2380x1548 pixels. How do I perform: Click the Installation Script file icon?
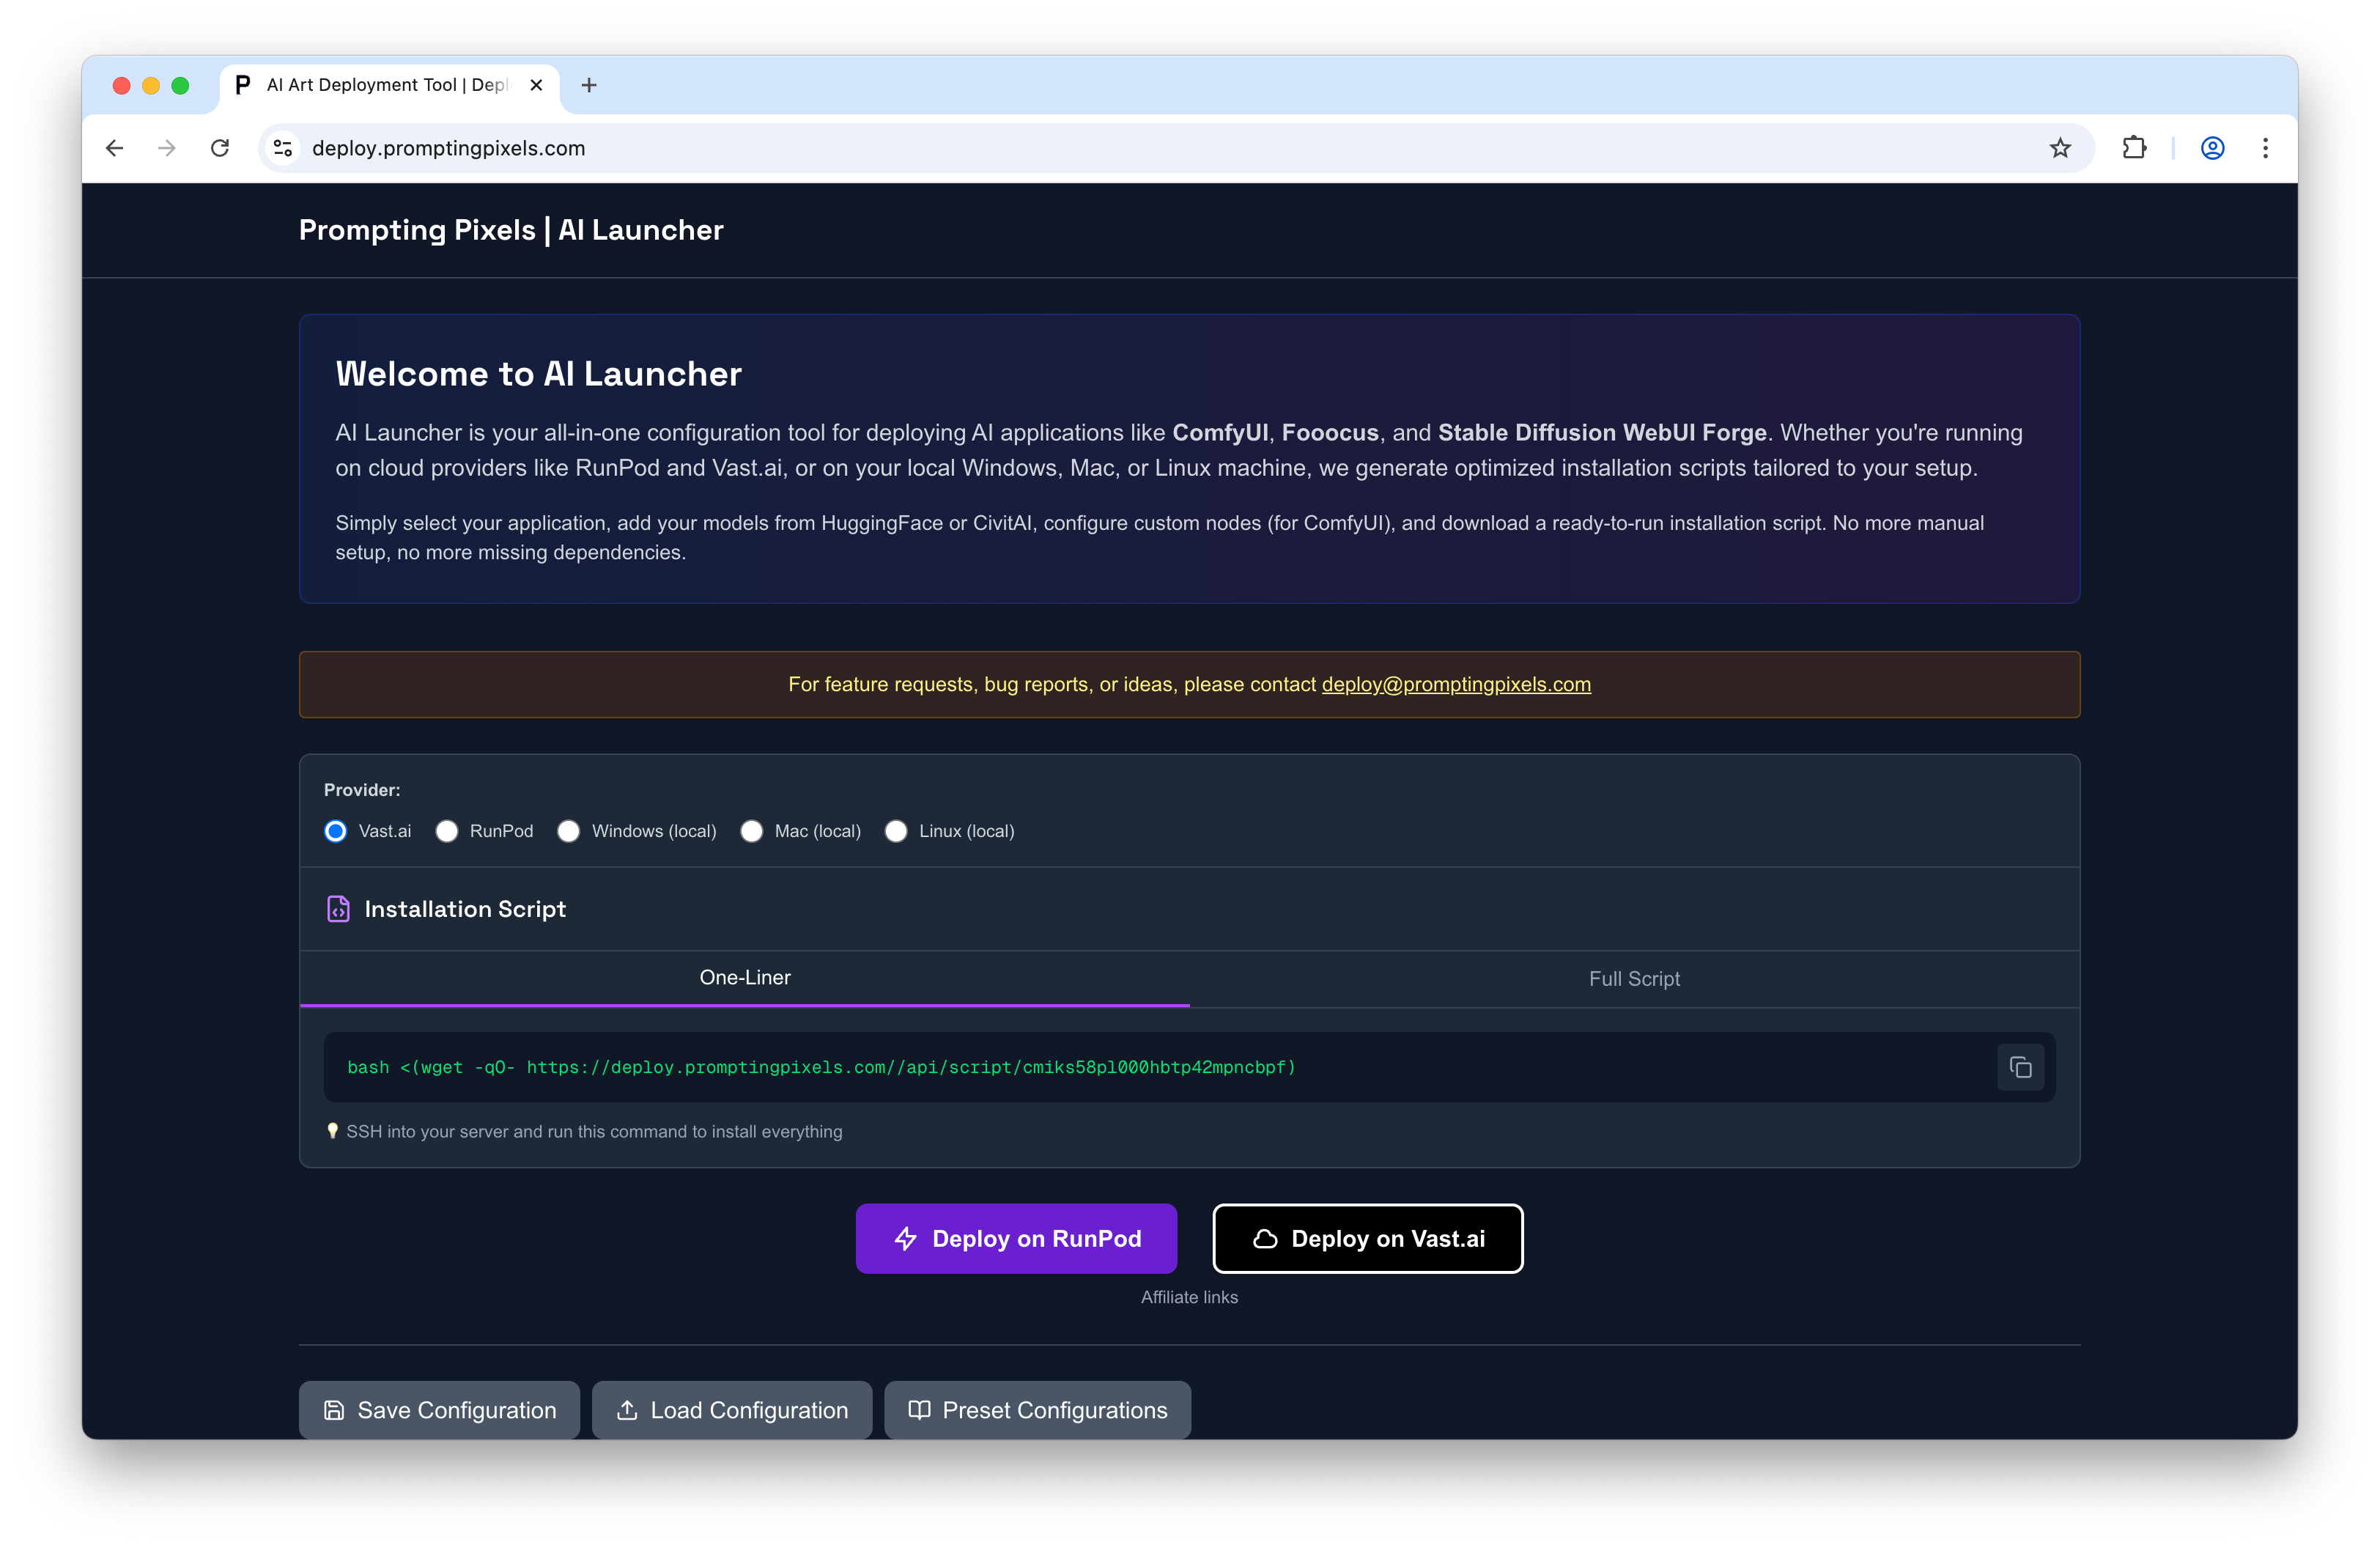(338, 909)
